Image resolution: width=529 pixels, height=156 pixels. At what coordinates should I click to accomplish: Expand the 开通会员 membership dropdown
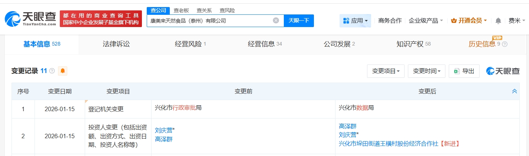pos(468,21)
